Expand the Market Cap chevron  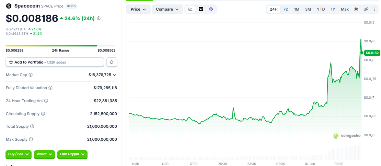tap(115, 75)
